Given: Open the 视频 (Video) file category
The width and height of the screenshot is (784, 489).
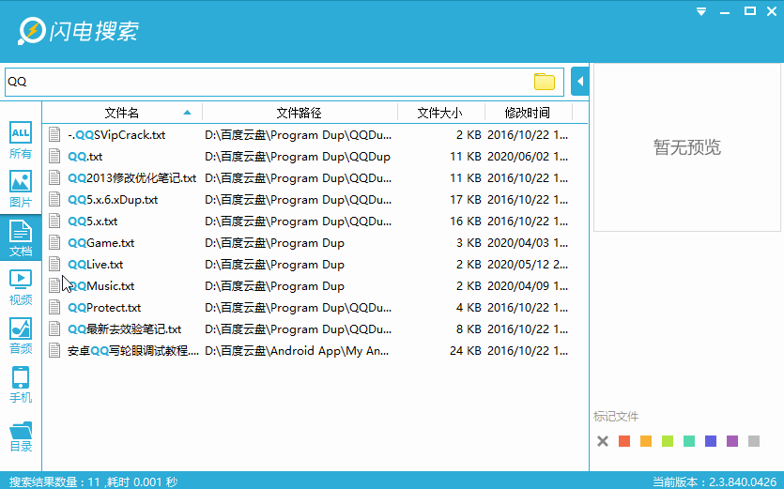Looking at the screenshot, I should [x=20, y=287].
